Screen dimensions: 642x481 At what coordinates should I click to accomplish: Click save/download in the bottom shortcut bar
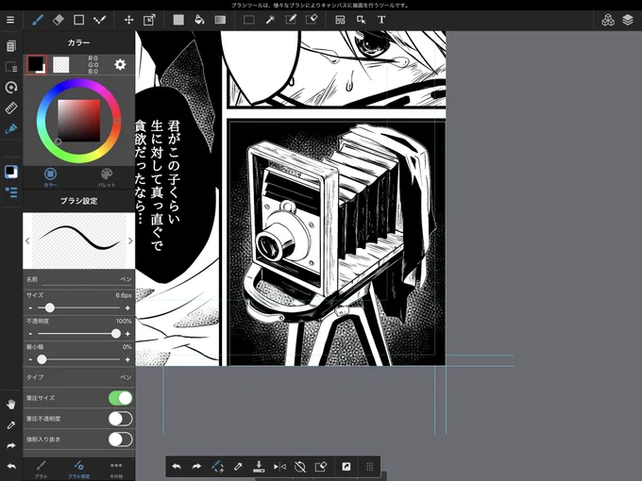259,466
